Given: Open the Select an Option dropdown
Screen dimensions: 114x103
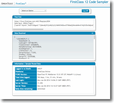Looking at the screenshot, I should coord(34,11).
